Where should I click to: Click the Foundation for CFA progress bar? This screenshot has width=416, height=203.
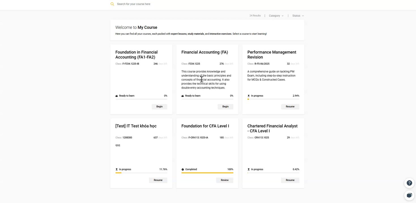coord(207,173)
